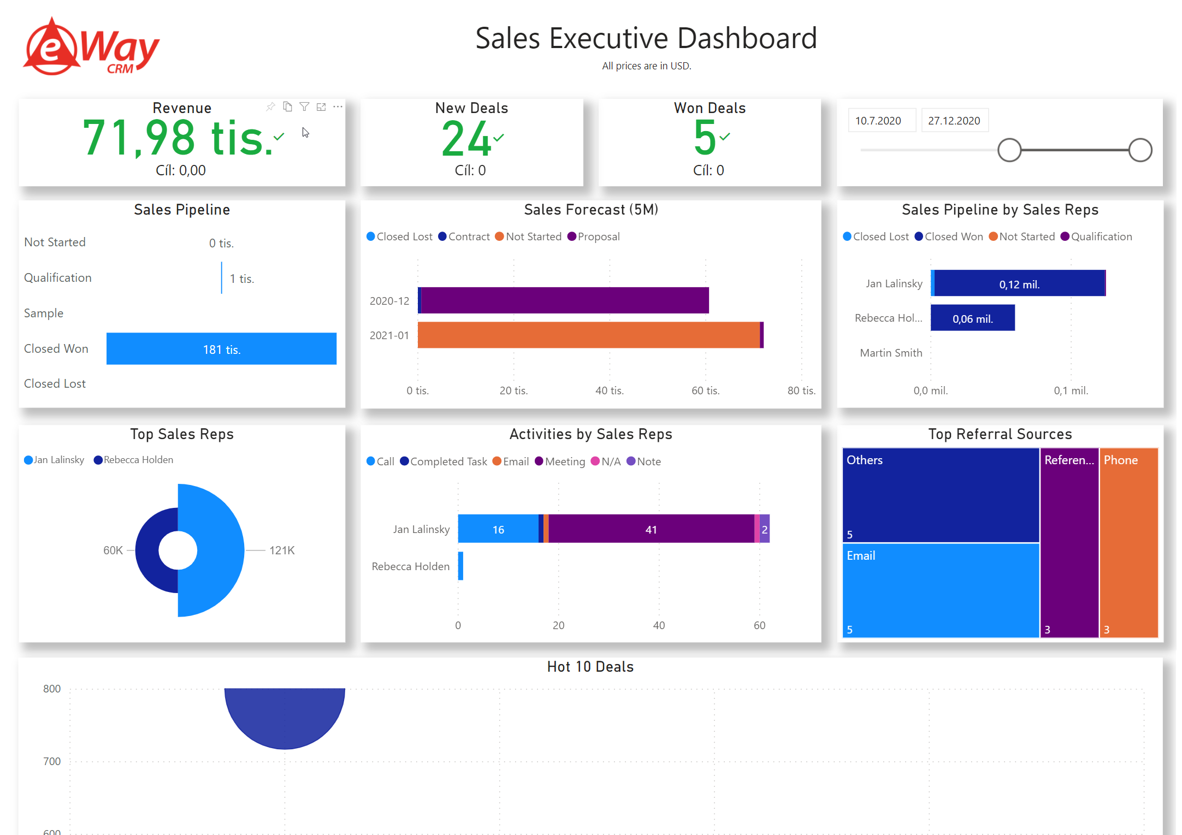This screenshot has width=1182, height=835.
Task: Toggle Closed Lost legend in Sales Forecast
Action: (399, 236)
